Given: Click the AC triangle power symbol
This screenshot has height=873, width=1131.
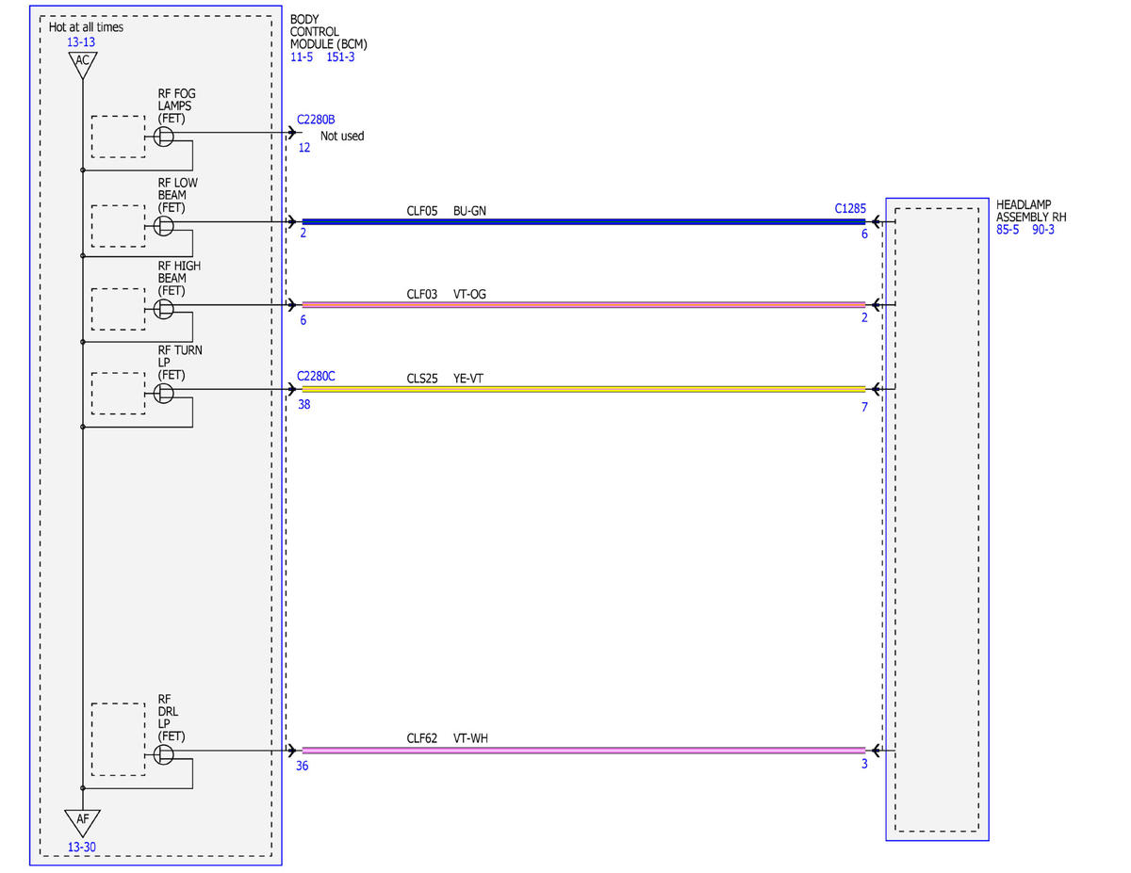Looking at the screenshot, I should (83, 65).
